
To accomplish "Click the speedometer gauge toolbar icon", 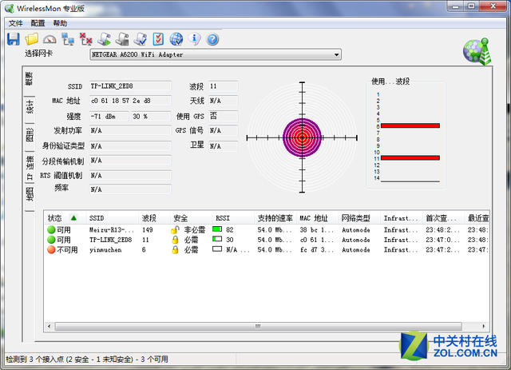I will click(50, 39).
